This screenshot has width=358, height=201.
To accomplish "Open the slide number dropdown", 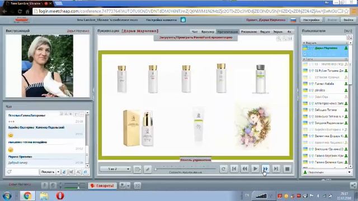I will [116, 169].
